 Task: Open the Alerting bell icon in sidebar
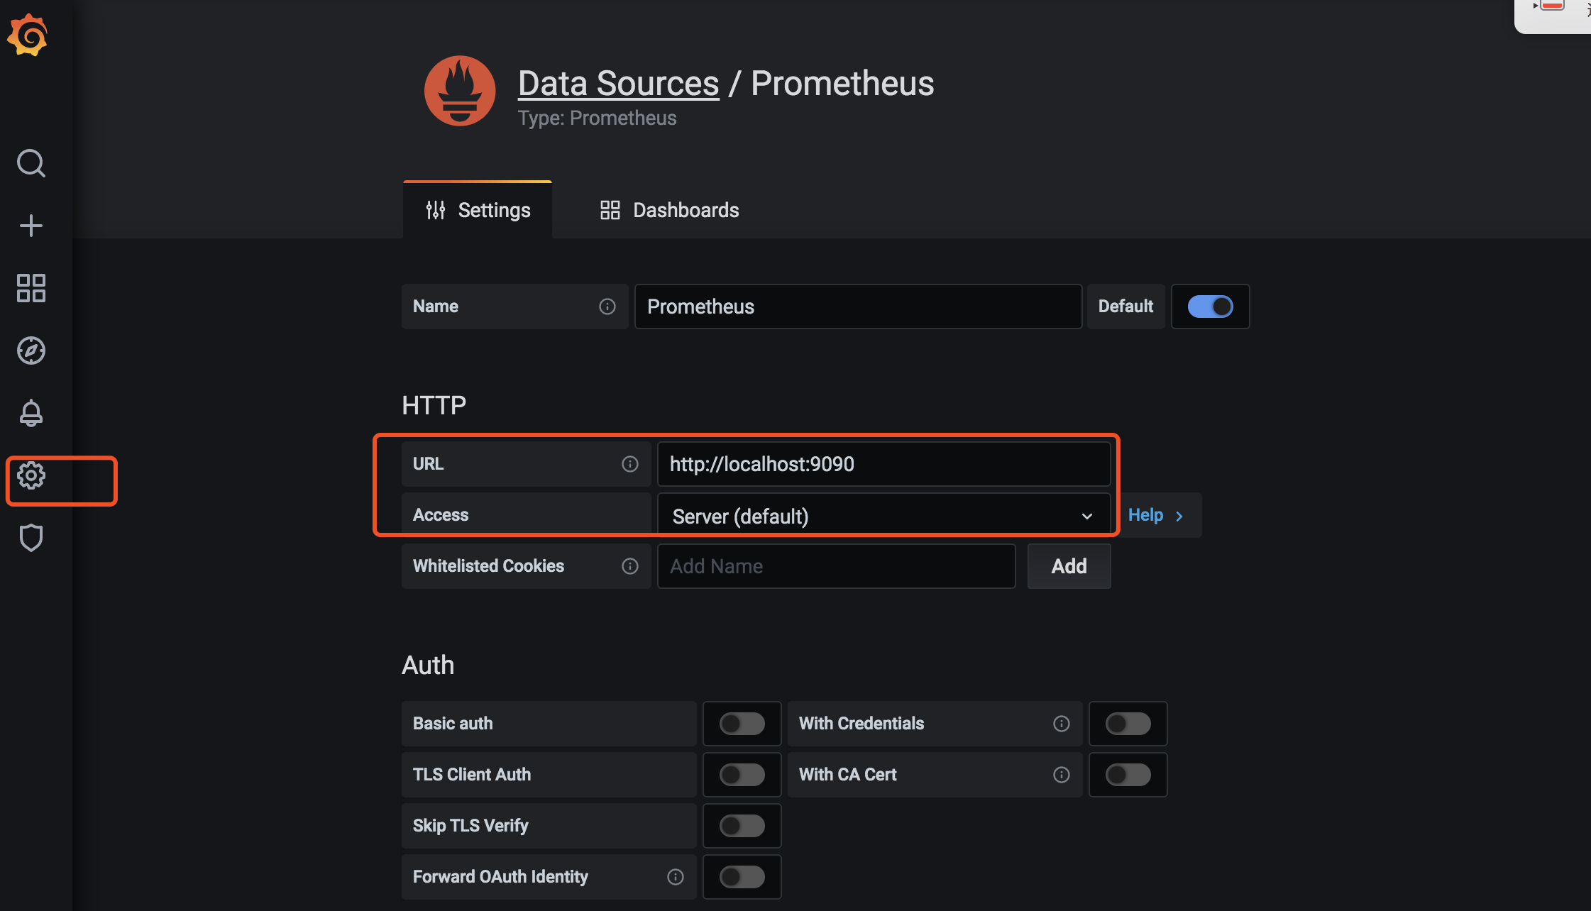[31, 413]
